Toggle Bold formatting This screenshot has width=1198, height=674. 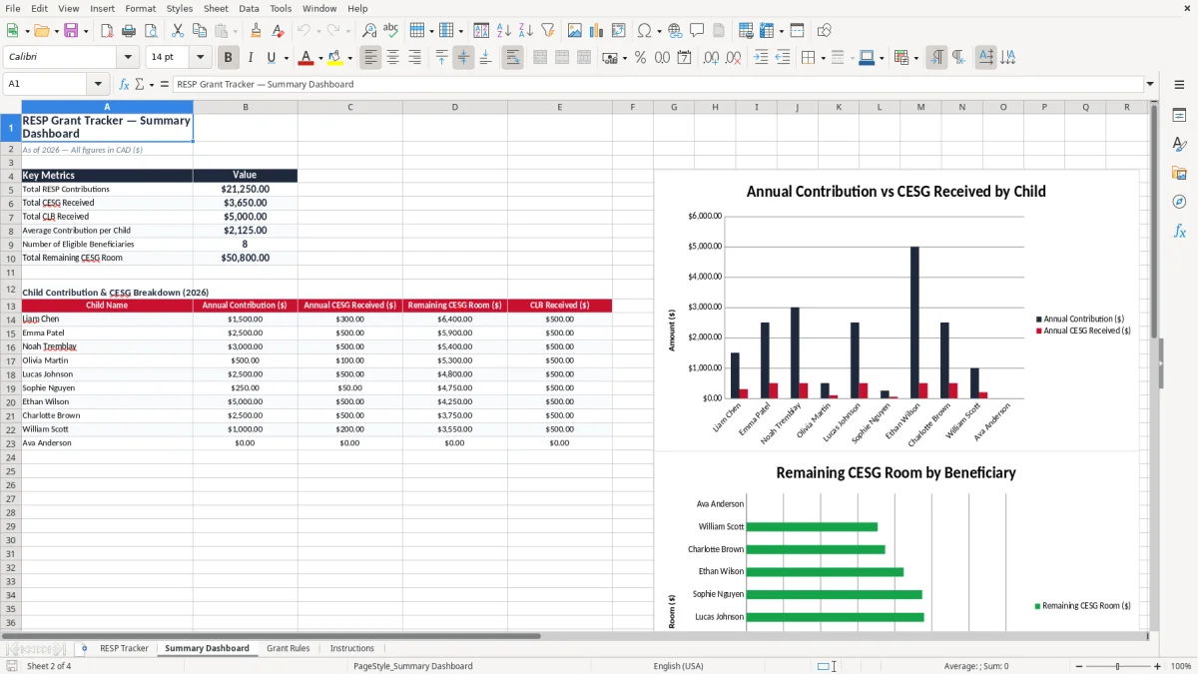point(228,58)
